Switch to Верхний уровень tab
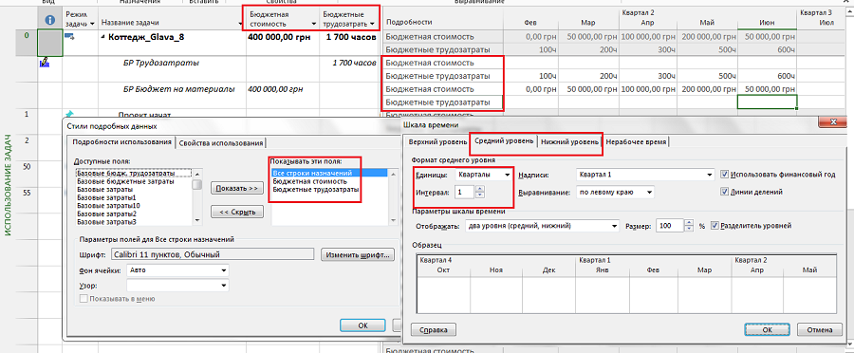Screen dimensions: 854x353 tap(437, 141)
